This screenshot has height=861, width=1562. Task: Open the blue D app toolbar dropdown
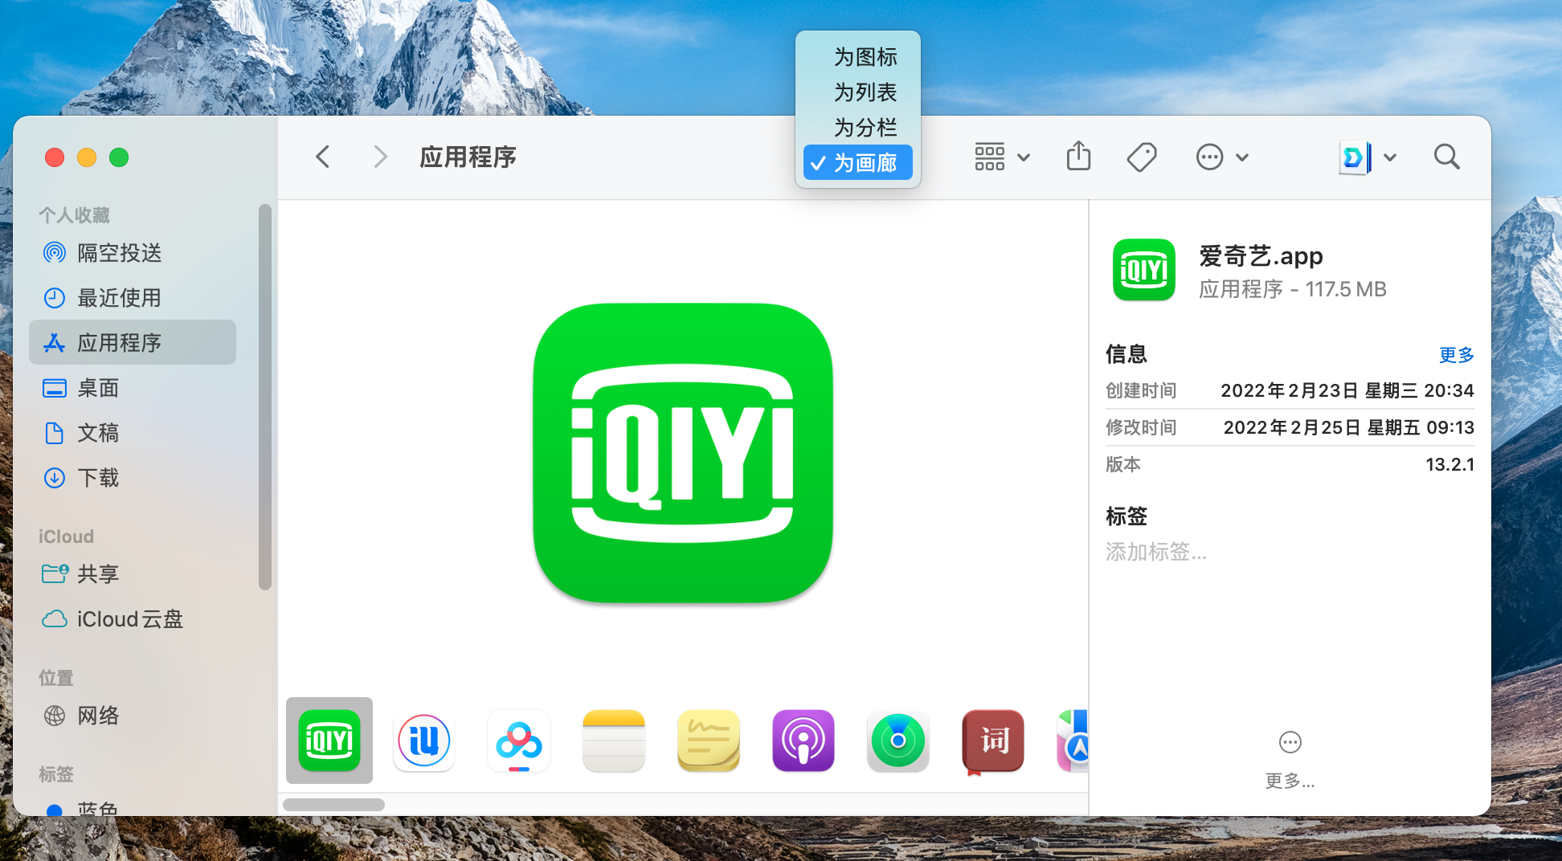coord(1368,157)
